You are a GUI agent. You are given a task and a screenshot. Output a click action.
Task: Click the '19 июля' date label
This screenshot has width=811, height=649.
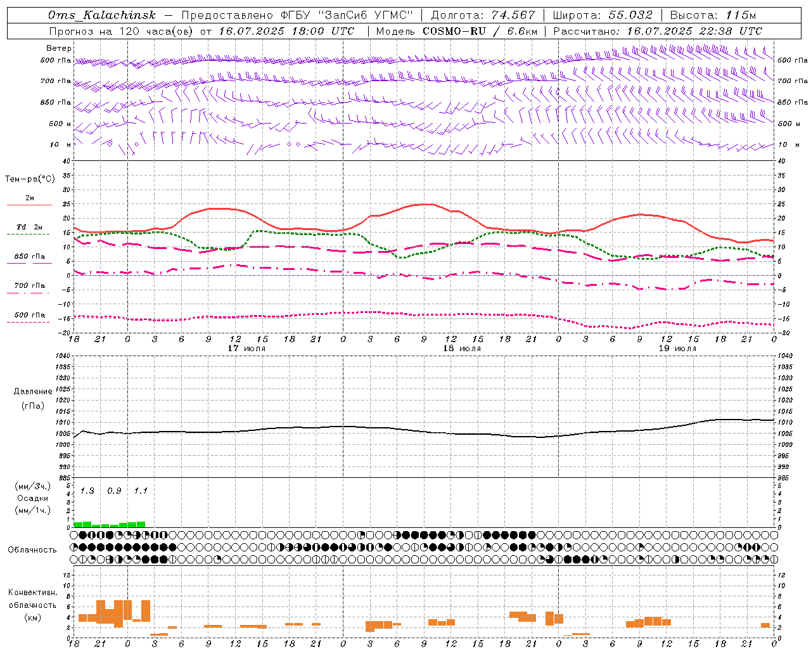click(677, 349)
